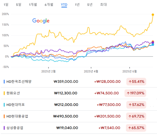
Task: Click the 2025년 4월 axis label
Action: pos(91,71)
